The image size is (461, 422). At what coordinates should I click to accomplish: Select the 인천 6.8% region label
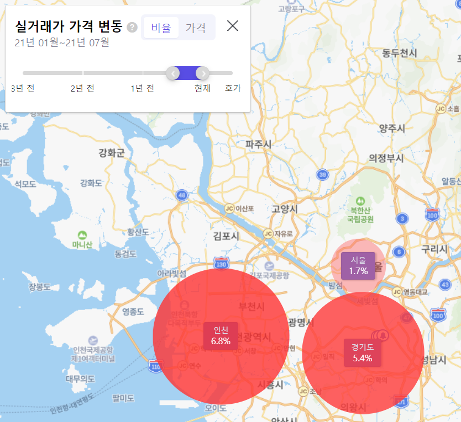pos(221,335)
